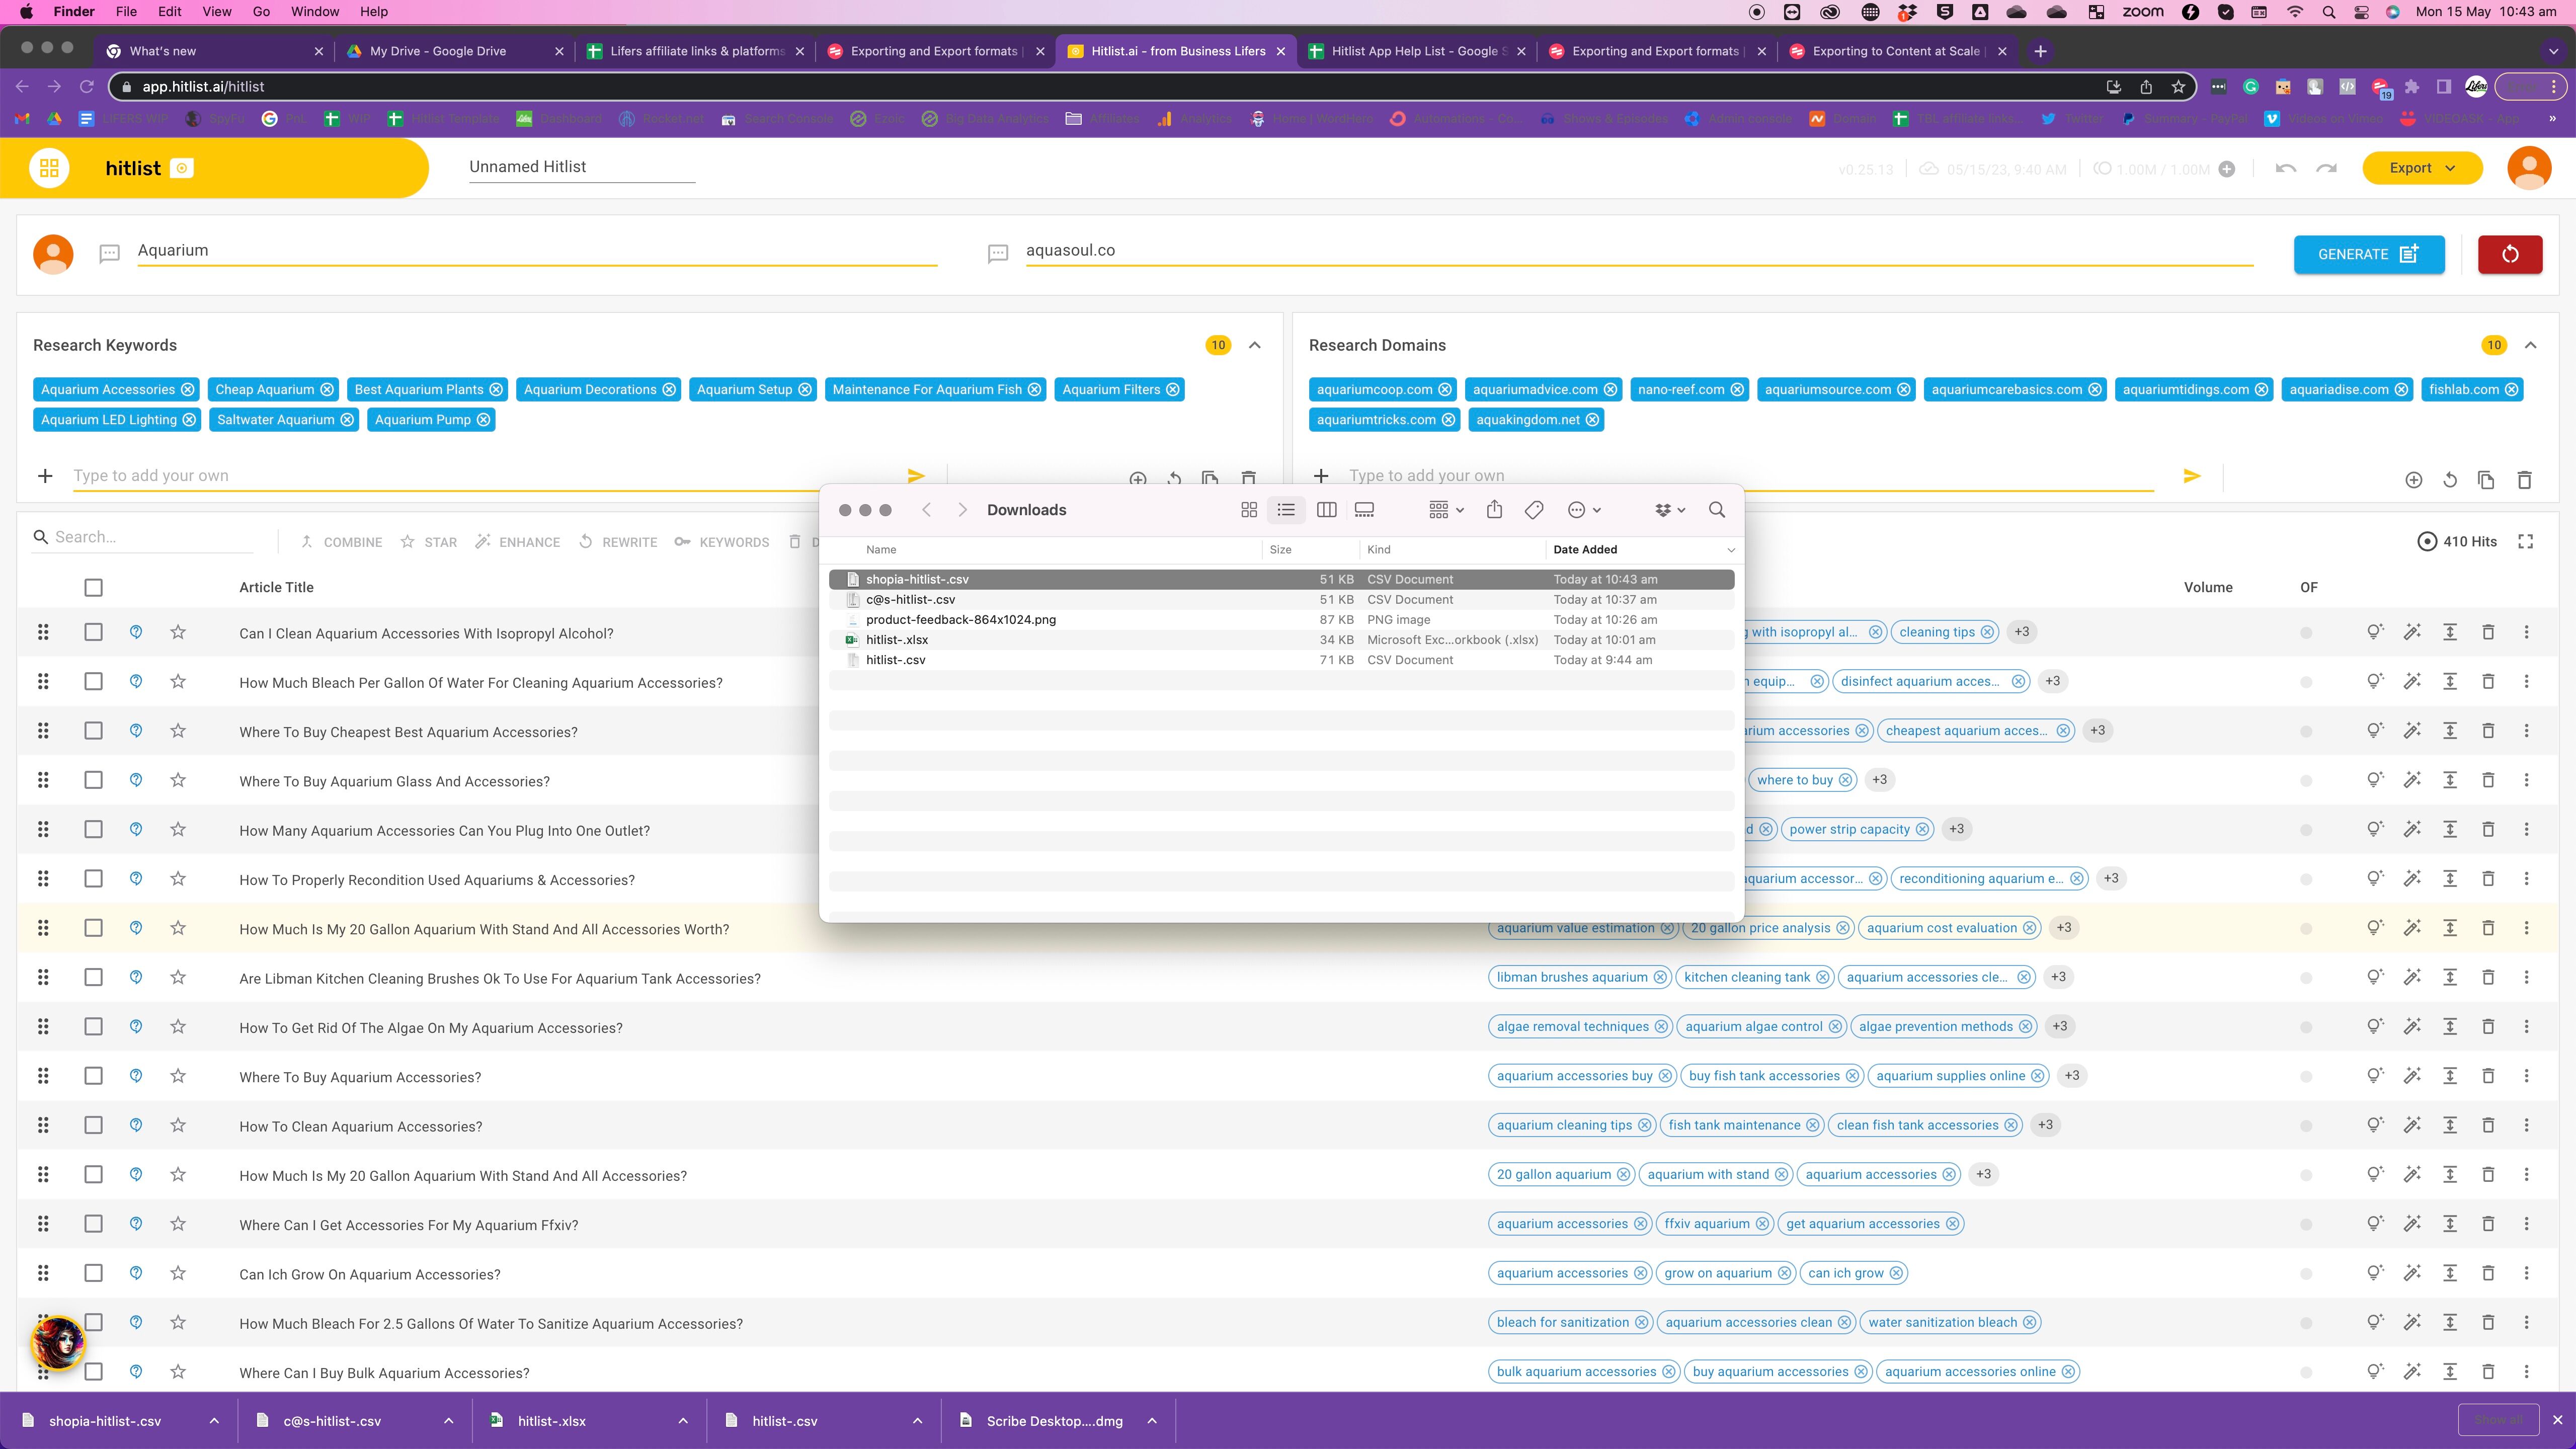Open Finder group-by dropdown
Image resolution: width=2576 pixels, height=1449 pixels.
pyautogui.click(x=1446, y=510)
